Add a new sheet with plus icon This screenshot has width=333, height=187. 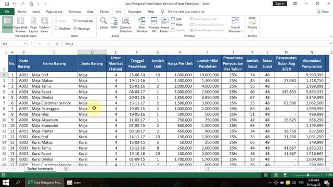click(x=66, y=169)
